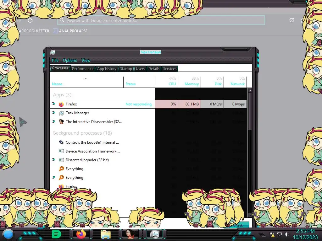The image size is (322, 241).
Task: Click the Device Association Framework icon
Action: pyautogui.click(x=61, y=151)
